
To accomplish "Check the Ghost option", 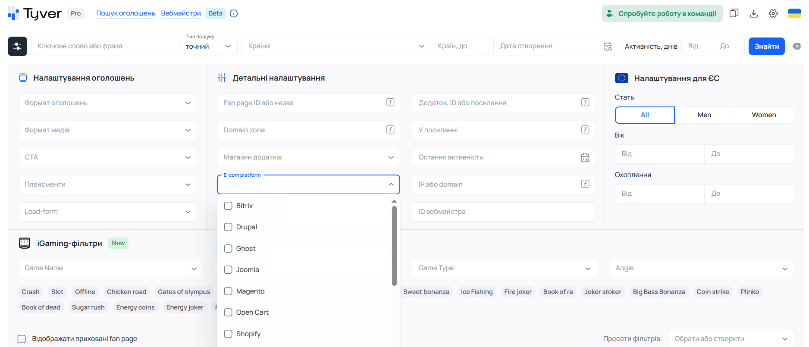I will pos(228,248).
